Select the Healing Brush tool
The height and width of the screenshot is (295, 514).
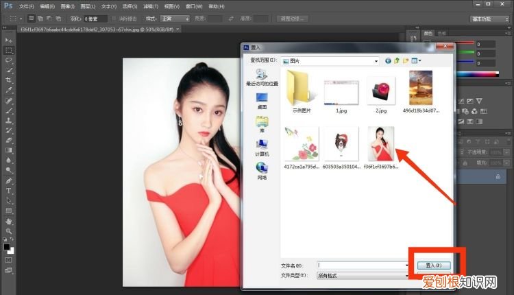tap(8, 101)
